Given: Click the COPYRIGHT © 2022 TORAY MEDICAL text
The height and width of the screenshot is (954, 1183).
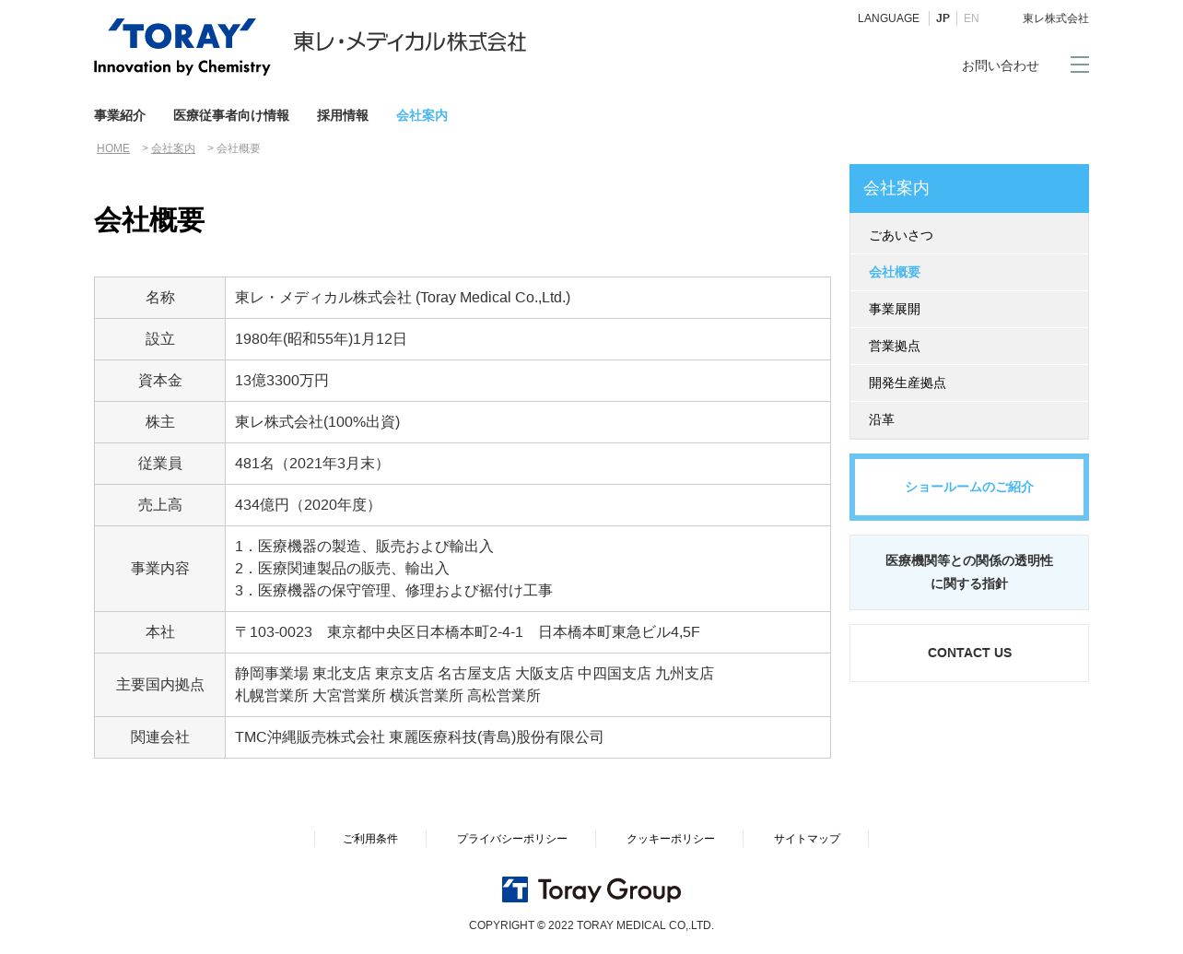Looking at the screenshot, I should pyautogui.click(x=591, y=925).
